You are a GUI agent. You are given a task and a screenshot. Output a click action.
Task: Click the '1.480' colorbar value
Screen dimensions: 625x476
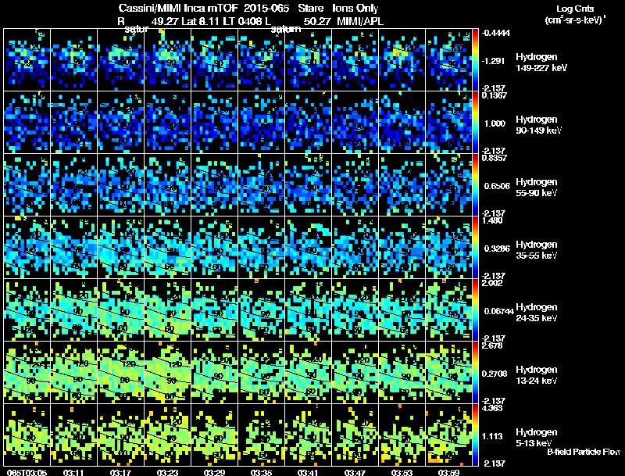click(493, 220)
